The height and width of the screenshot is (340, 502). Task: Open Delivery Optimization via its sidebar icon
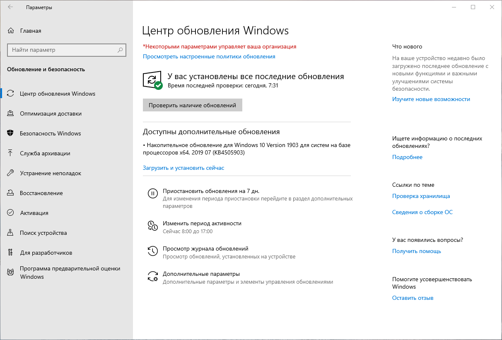11,113
